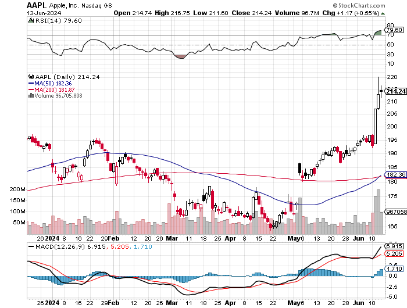Click the 1.710 histogram axis tag
The image size is (407, 308).
click(x=394, y=269)
